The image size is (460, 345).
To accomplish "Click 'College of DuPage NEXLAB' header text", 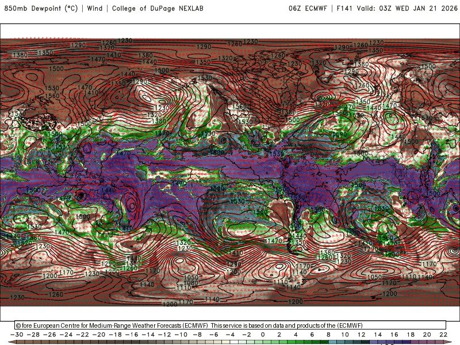I will [x=158, y=9].
